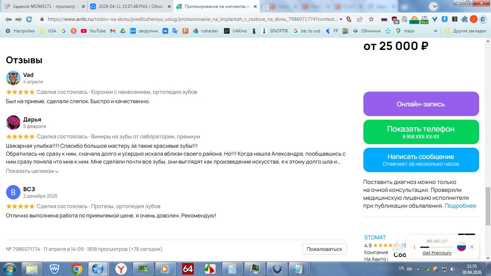Open the Yandex bookmark icon
Screen dimensions: 491x276
[74, 31]
